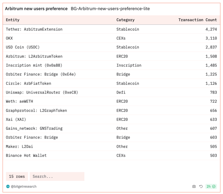
Task: Click the green 2h freshness badge
Action: tap(211, 186)
